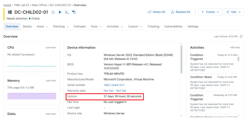Switch to the Vulnerabilities tab
The width and height of the screenshot is (246, 119).
[173, 26]
